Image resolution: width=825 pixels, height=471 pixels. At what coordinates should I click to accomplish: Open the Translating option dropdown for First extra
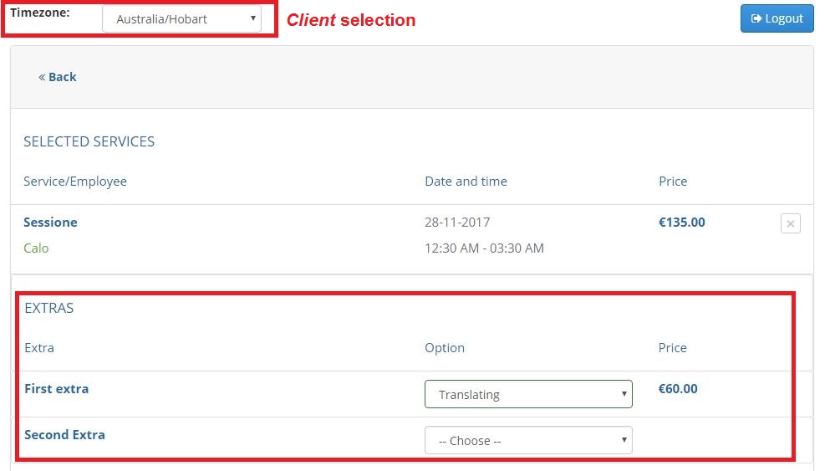click(528, 394)
